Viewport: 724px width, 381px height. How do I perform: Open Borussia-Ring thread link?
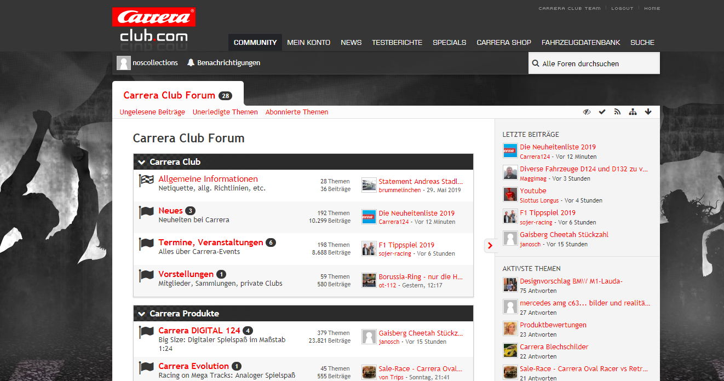tap(421, 276)
